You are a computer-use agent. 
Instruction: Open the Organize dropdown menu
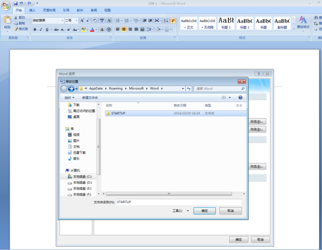[x=69, y=98]
